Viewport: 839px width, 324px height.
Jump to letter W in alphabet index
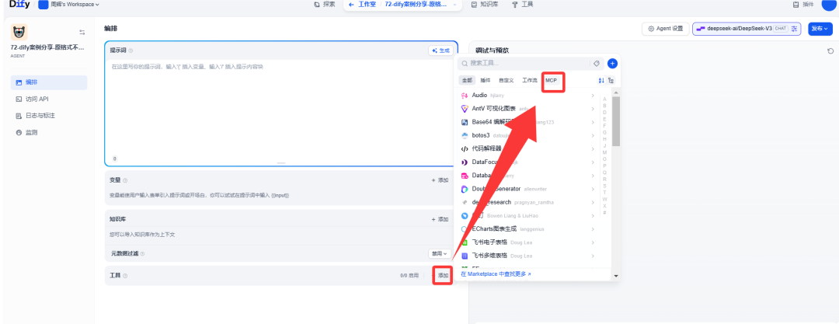tap(604, 199)
